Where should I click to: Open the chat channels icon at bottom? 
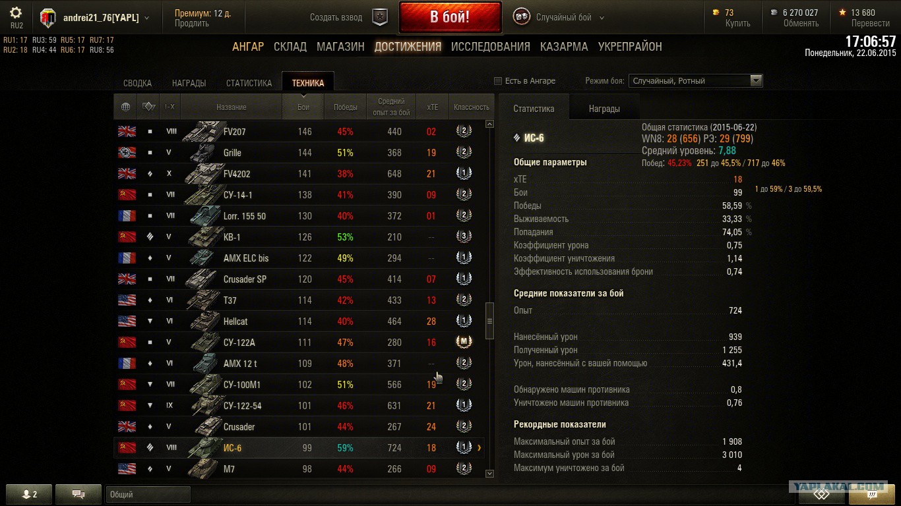pos(78,493)
